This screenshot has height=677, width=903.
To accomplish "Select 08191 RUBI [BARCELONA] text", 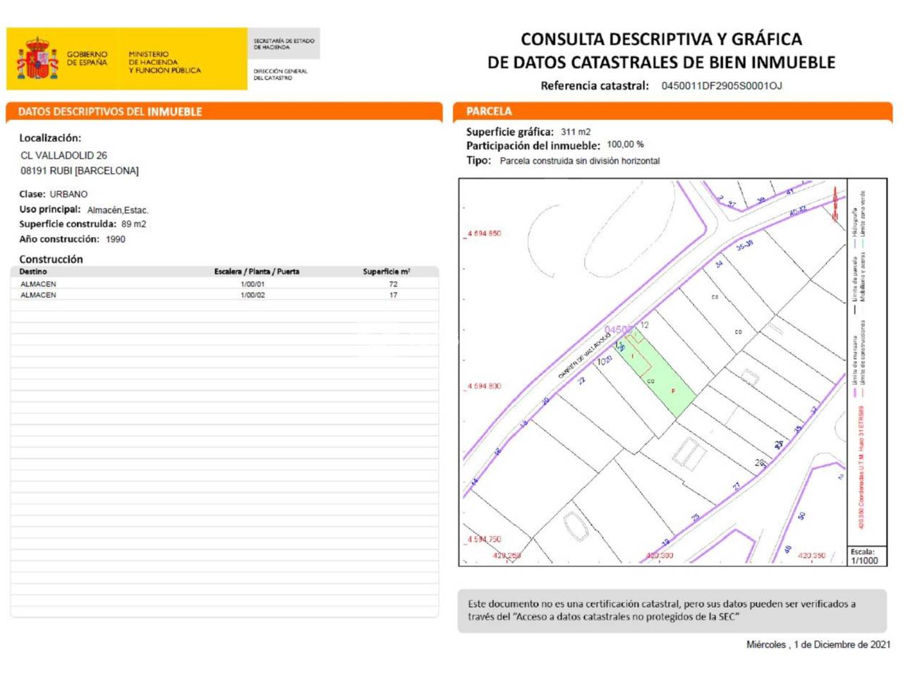I will point(80,171).
